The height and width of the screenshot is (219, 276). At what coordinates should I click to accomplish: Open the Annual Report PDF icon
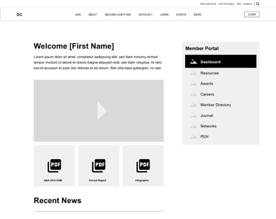tap(98, 166)
